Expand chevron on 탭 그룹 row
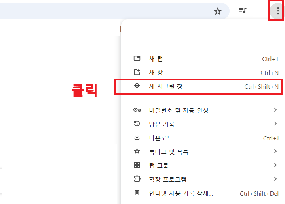This screenshot has height=204, width=285. coord(275,165)
